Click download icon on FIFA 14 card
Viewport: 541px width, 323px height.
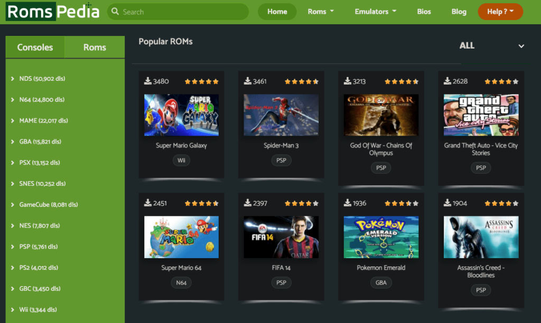coord(247,203)
